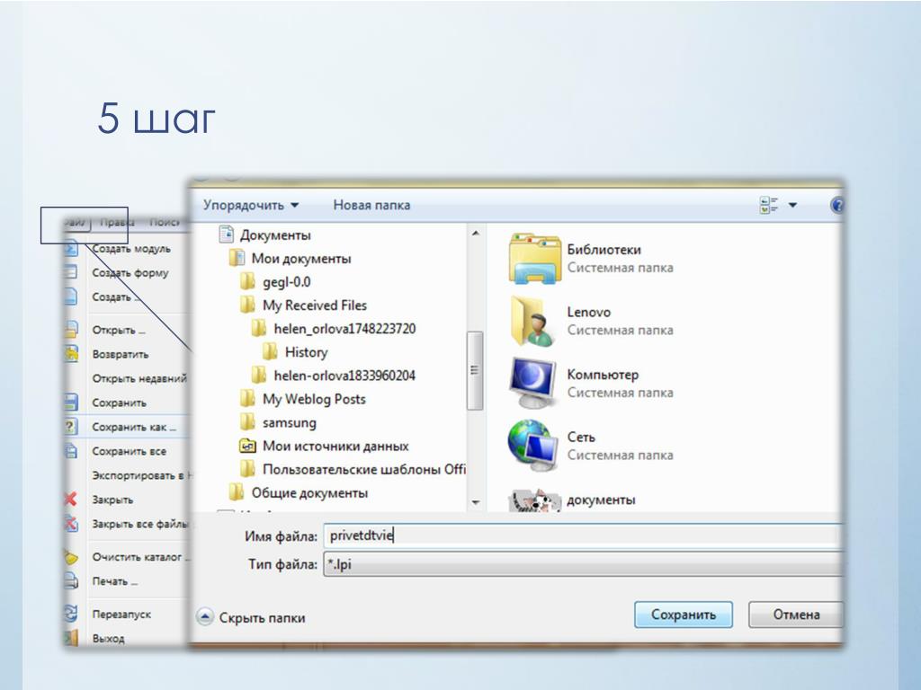Image resolution: width=921 pixels, height=690 pixels.
Task: Select the gegl-0.0 folder
Action: [287, 282]
